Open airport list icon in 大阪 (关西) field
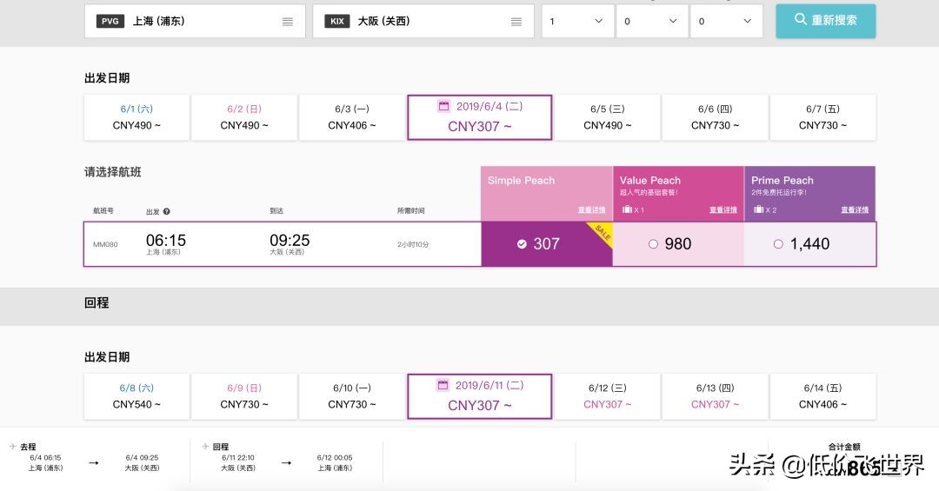The width and height of the screenshot is (939, 491). [x=516, y=22]
